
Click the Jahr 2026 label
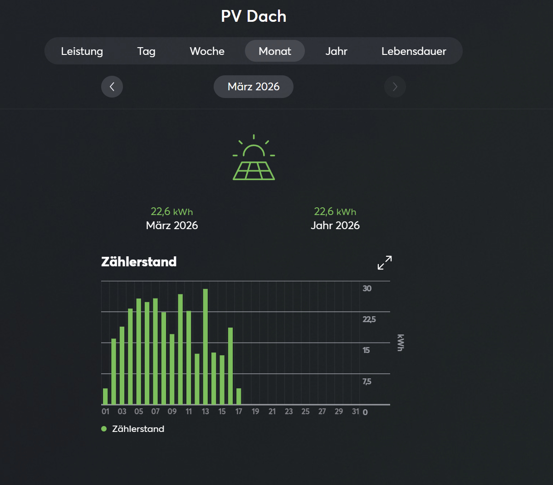pyautogui.click(x=335, y=225)
